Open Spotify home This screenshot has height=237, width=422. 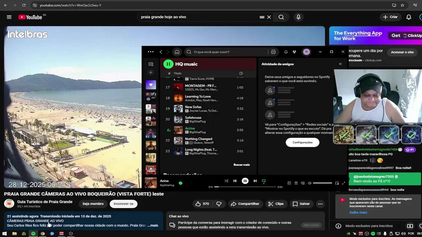point(177,52)
